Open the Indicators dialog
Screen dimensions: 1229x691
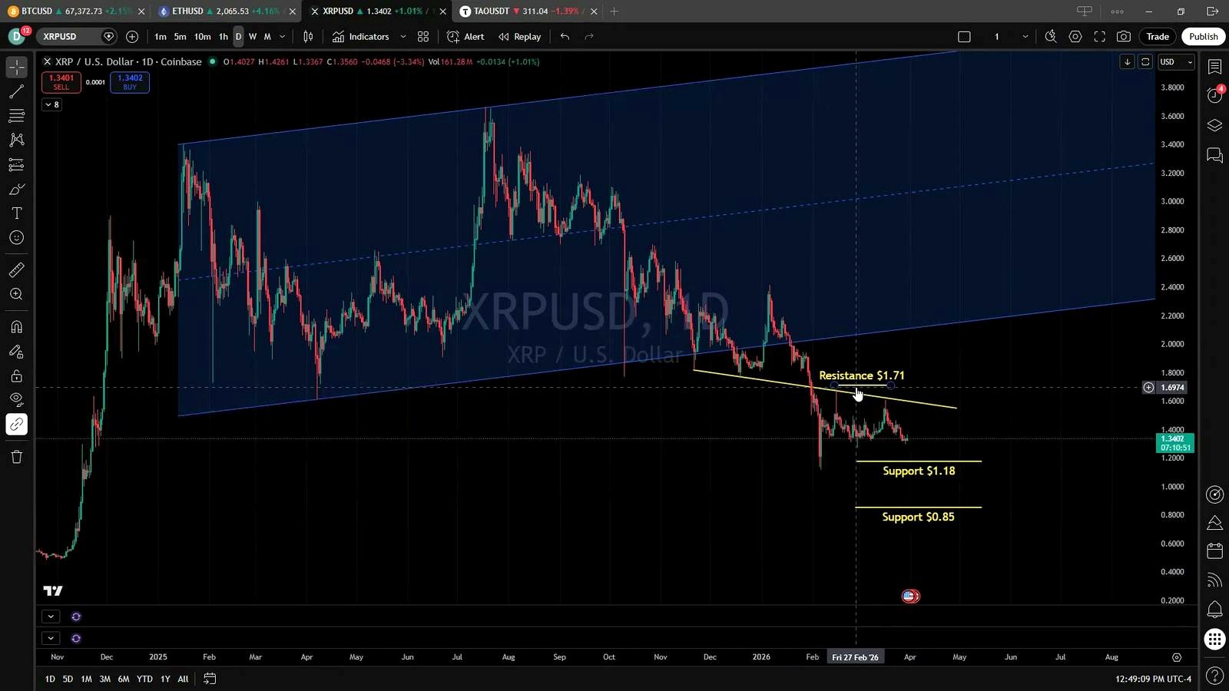click(x=360, y=36)
